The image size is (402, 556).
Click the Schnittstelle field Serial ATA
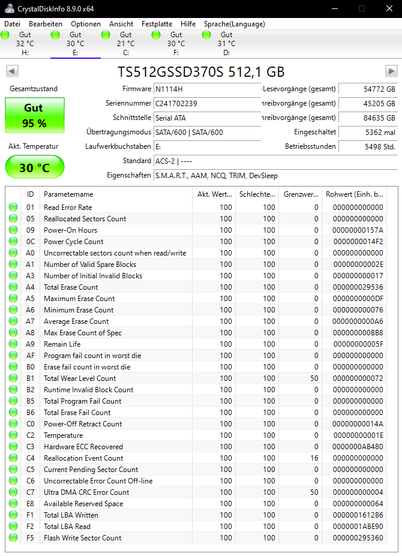[207, 118]
